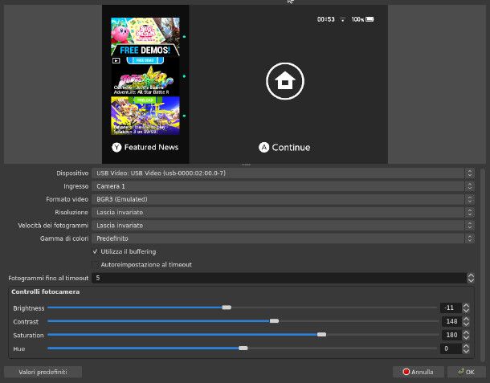Open the Dispositivo dropdown

point(283,173)
